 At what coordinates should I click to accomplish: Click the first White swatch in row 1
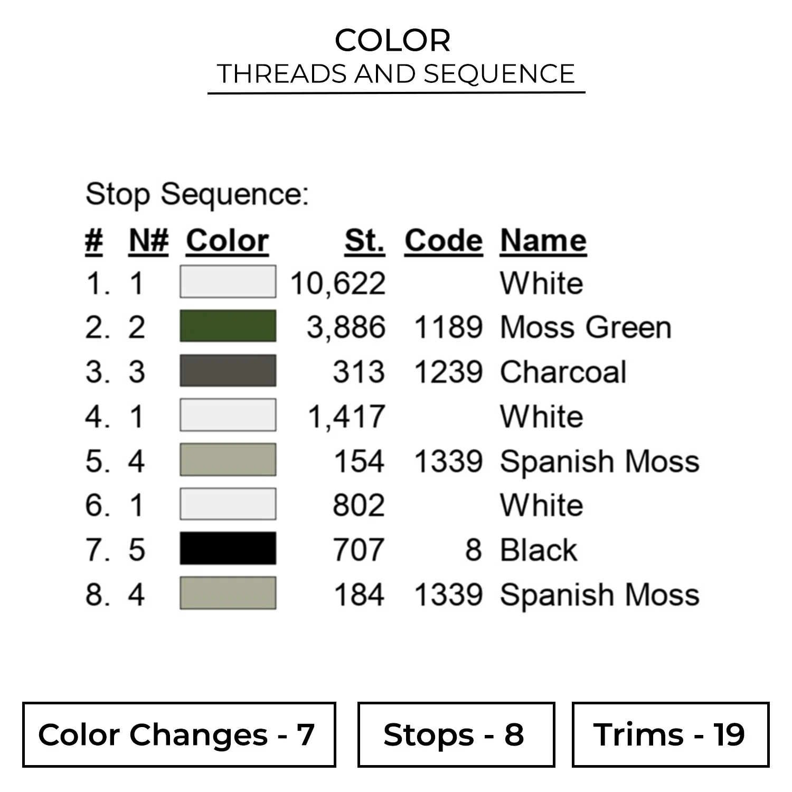click(x=228, y=281)
